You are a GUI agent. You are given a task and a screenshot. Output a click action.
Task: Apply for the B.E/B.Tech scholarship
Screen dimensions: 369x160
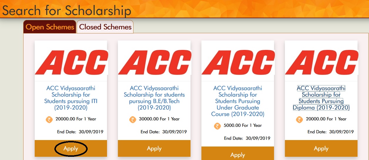pos(154,149)
